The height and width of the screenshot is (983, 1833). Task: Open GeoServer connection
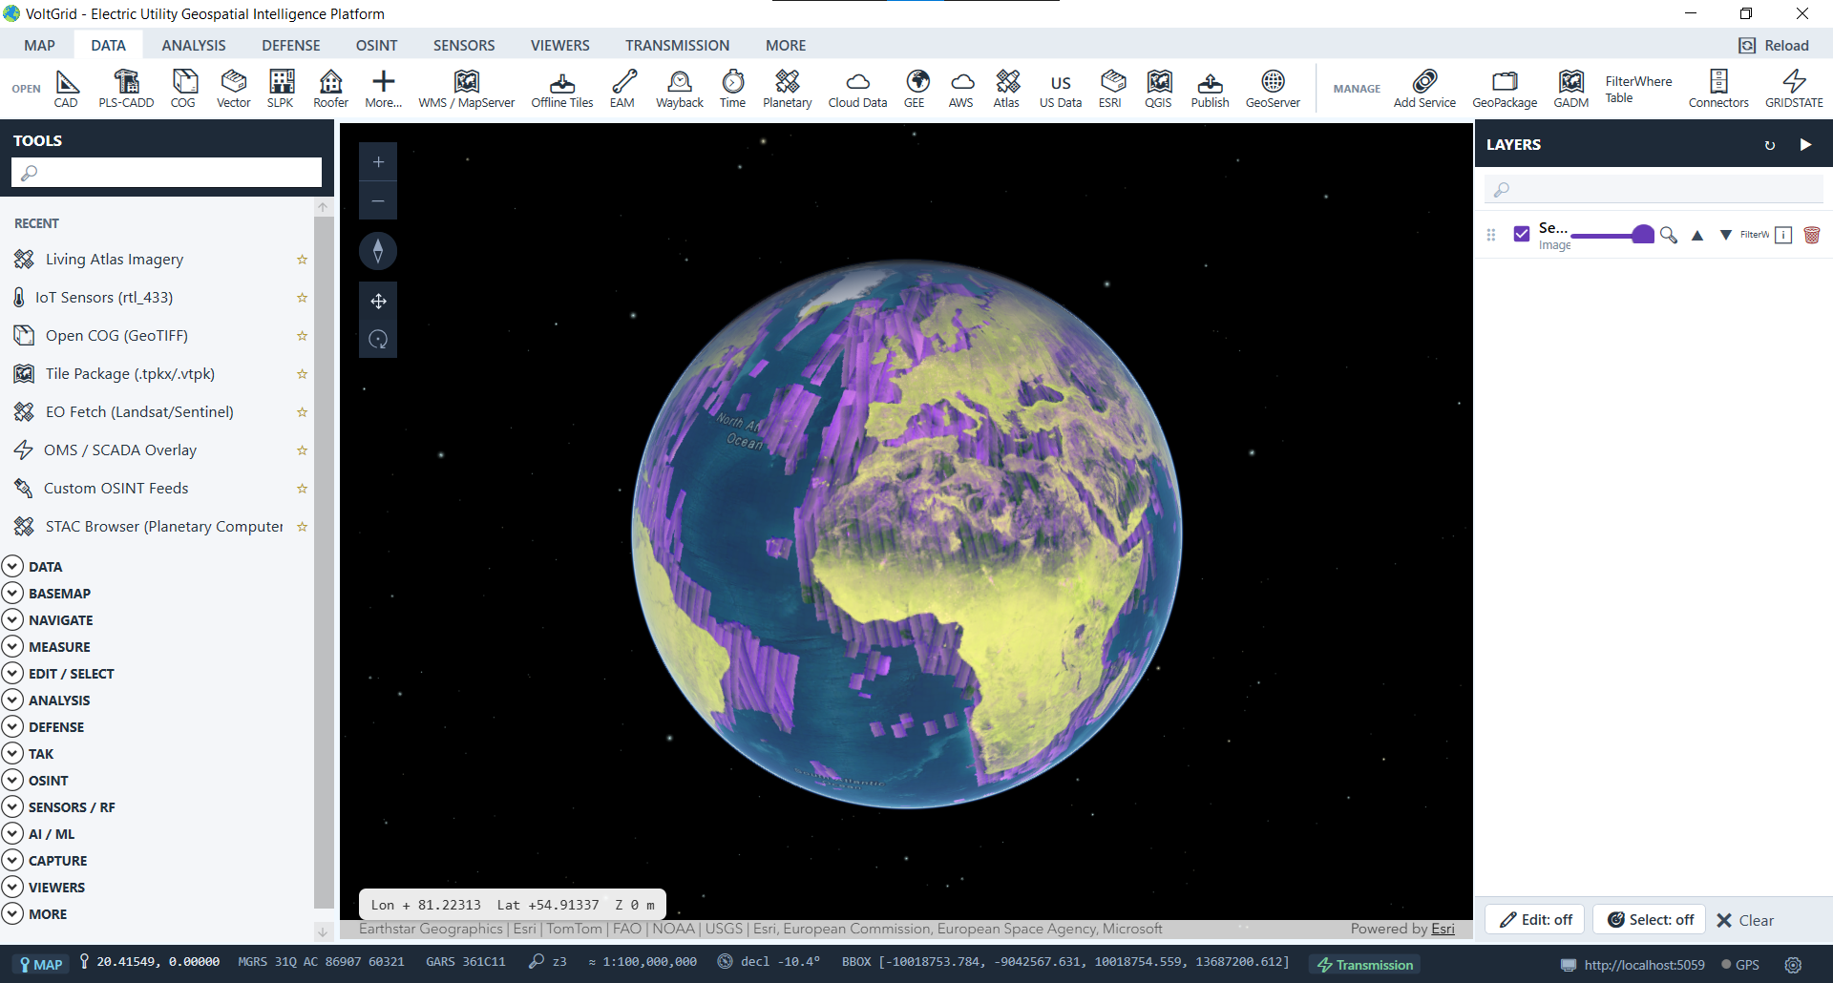(1274, 89)
